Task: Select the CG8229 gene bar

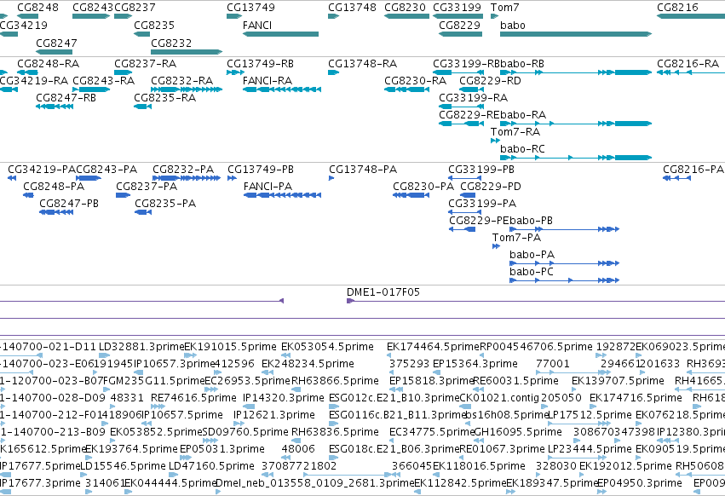Action: click(x=461, y=34)
